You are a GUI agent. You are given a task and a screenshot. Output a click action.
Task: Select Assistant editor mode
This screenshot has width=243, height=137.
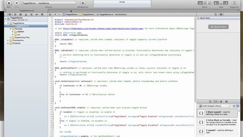(x=205, y=3)
